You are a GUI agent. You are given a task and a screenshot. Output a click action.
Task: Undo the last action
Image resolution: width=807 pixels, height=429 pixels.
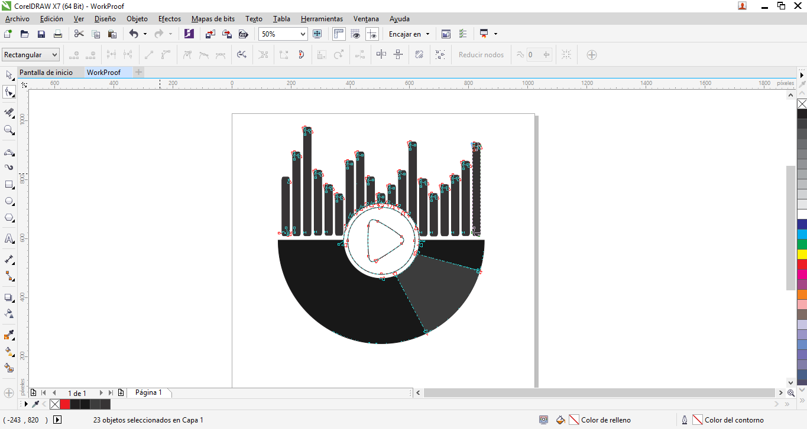[134, 34]
